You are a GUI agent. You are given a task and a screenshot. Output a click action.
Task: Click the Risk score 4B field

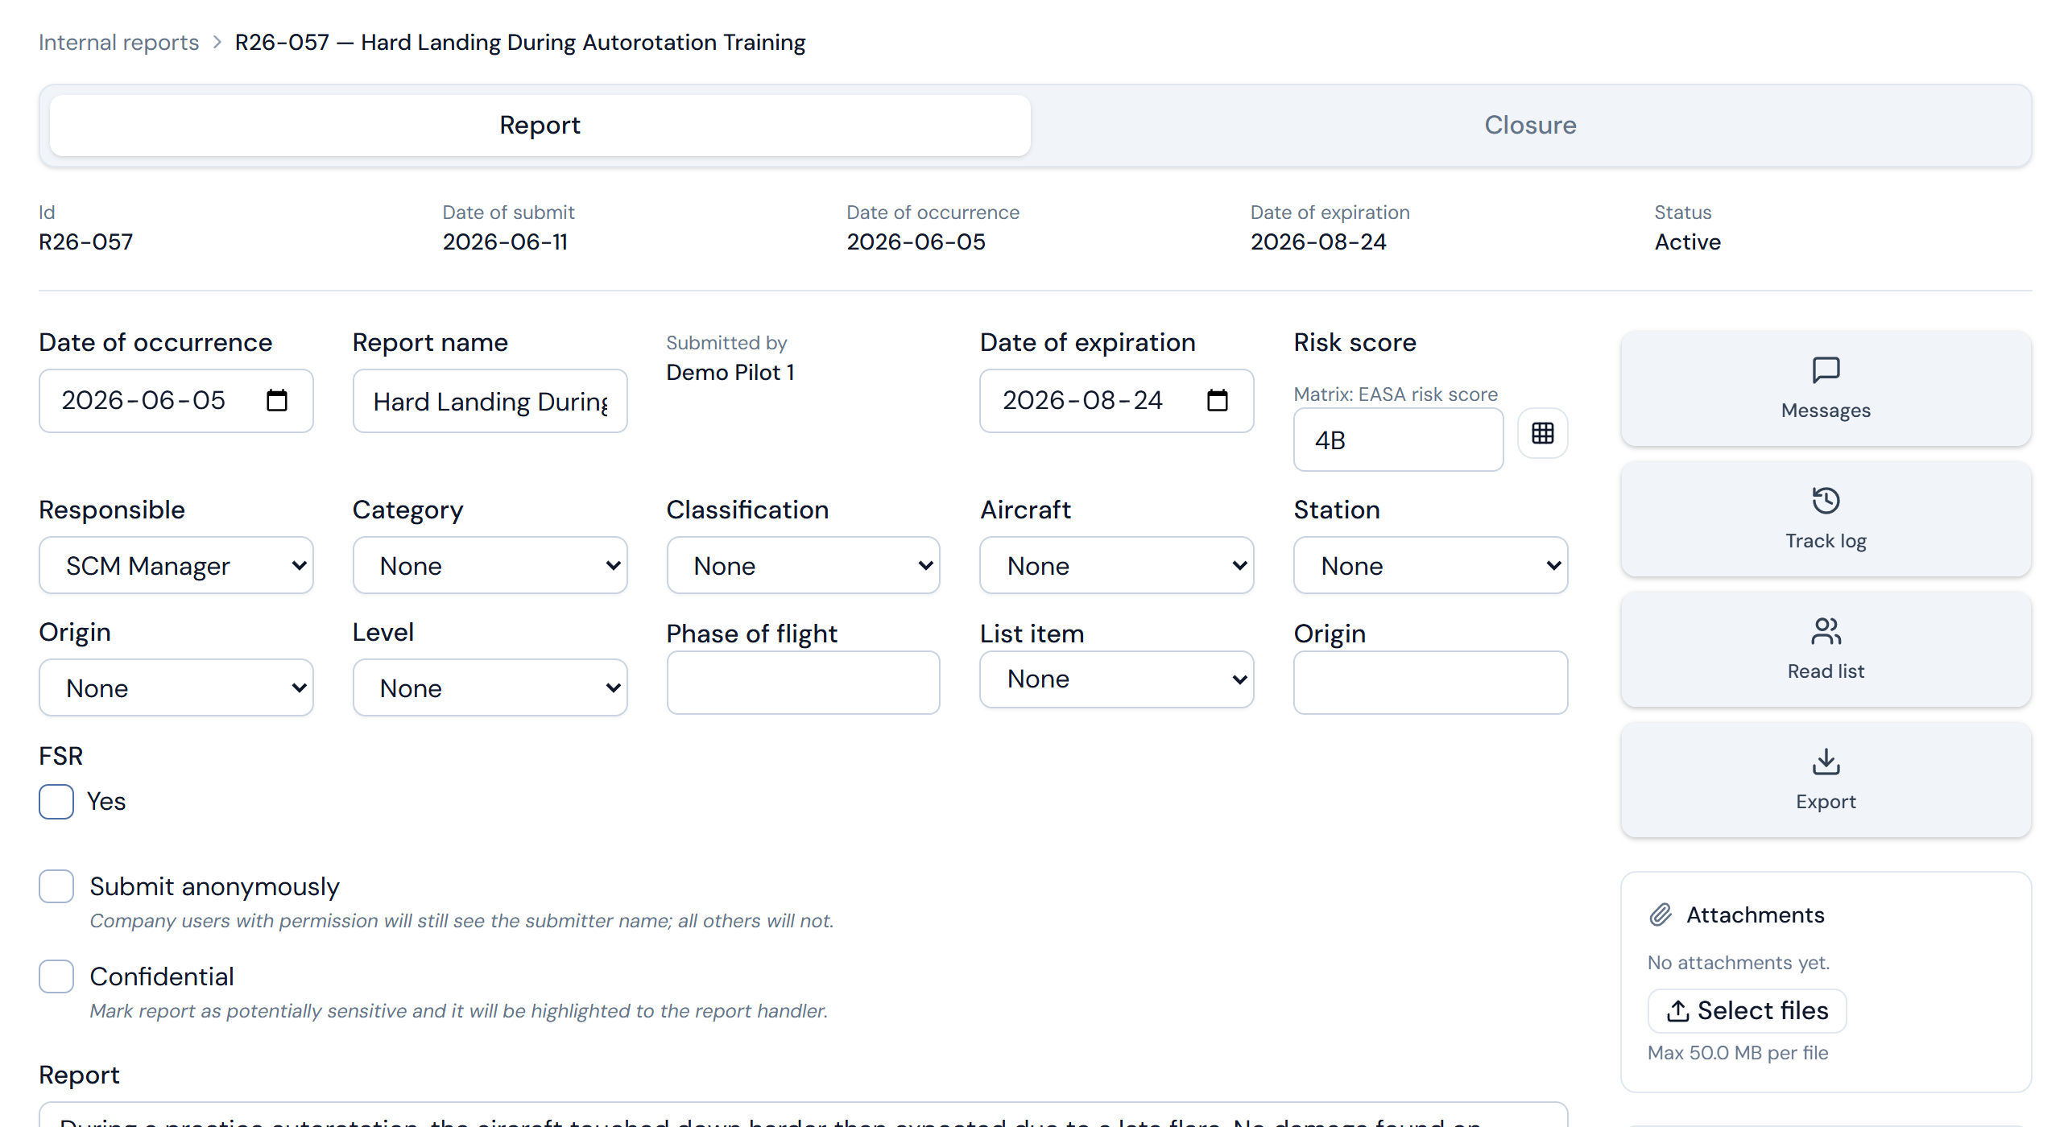click(1398, 440)
